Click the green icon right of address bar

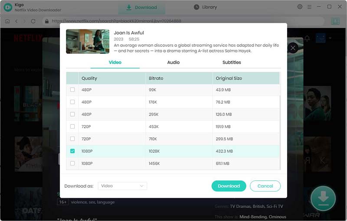coord(335,21)
